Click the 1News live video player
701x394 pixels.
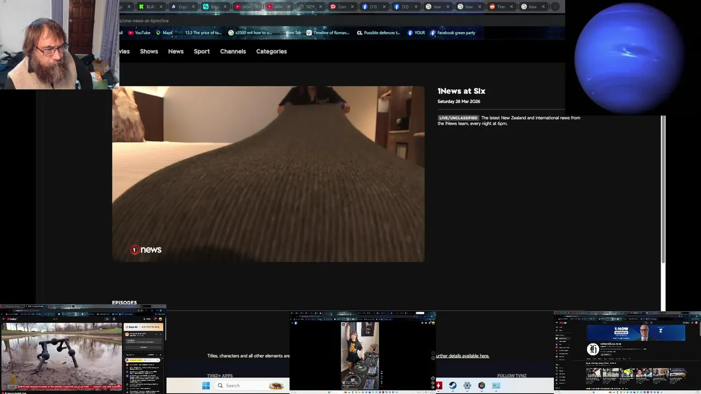(x=268, y=173)
